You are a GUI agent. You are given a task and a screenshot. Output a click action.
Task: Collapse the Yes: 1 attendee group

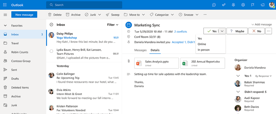coord(238,76)
